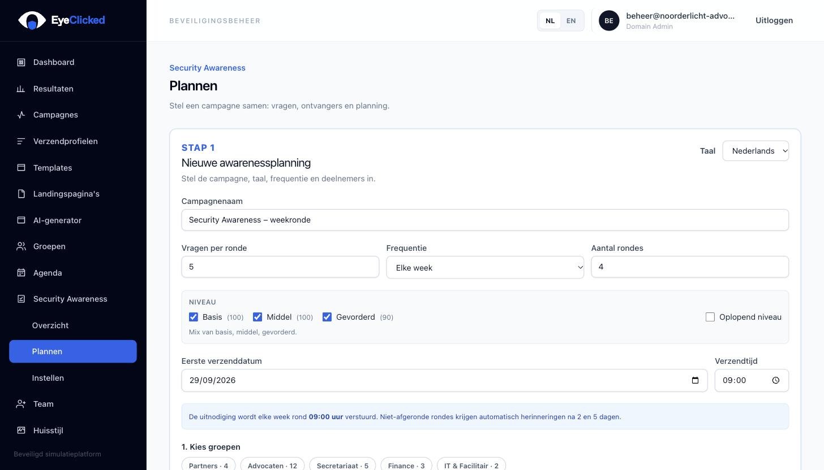Click the AI-generator panel icon
824x470 pixels.
21,220
